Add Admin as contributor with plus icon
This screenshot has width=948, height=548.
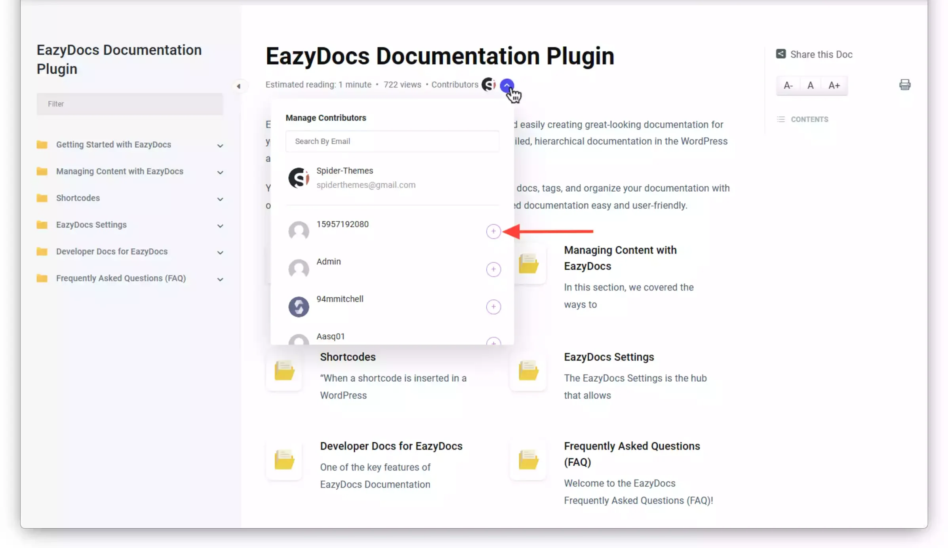(x=493, y=269)
